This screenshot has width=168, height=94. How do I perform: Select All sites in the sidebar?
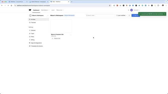tap(39, 20)
